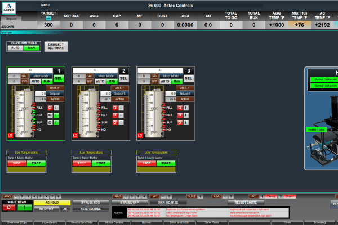
Task: Click tank 1 Setpoint value field
Action: pyautogui.click(x=41, y=93)
